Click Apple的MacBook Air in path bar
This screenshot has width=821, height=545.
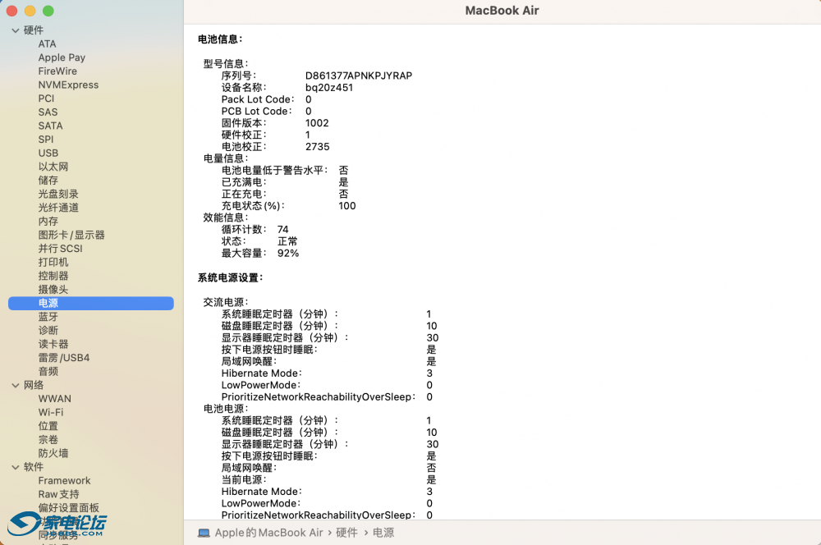tap(269, 533)
